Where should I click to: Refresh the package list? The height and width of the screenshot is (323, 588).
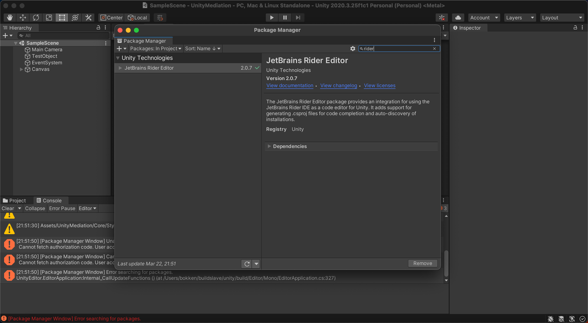coord(247,264)
